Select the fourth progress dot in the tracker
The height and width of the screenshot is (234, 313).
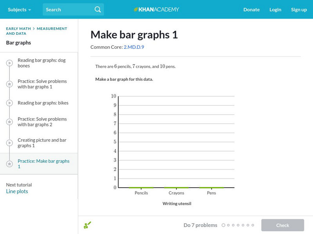(x=239, y=225)
